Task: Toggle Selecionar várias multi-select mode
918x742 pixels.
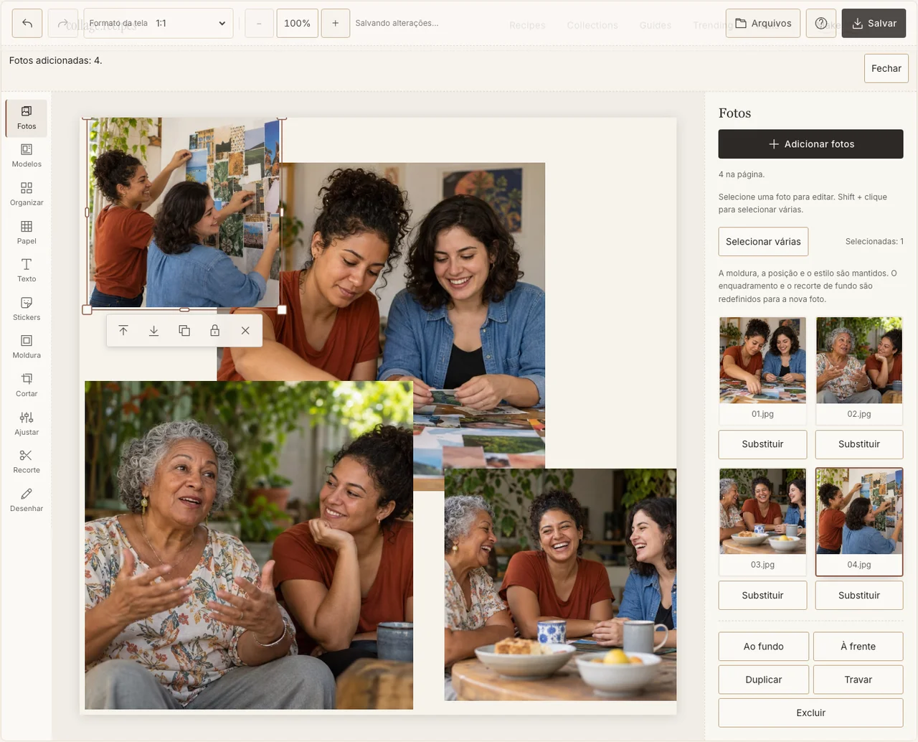Action: [x=763, y=242]
